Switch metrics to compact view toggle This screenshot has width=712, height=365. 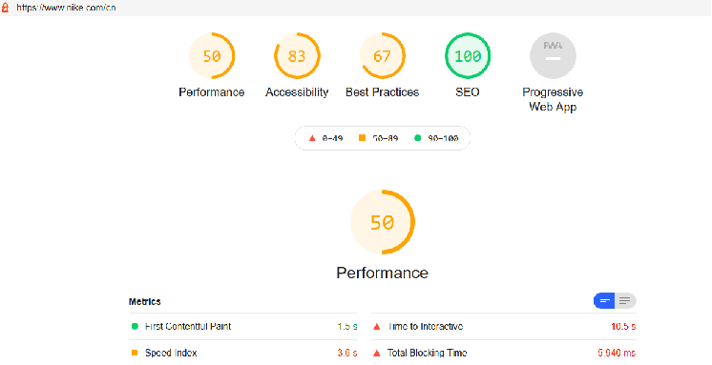[x=604, y=300]
